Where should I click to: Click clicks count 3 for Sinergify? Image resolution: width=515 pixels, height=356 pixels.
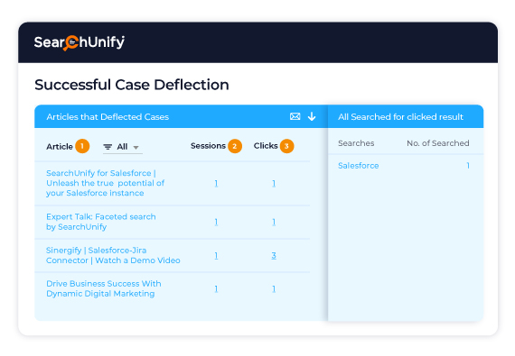tap(274, 255)
